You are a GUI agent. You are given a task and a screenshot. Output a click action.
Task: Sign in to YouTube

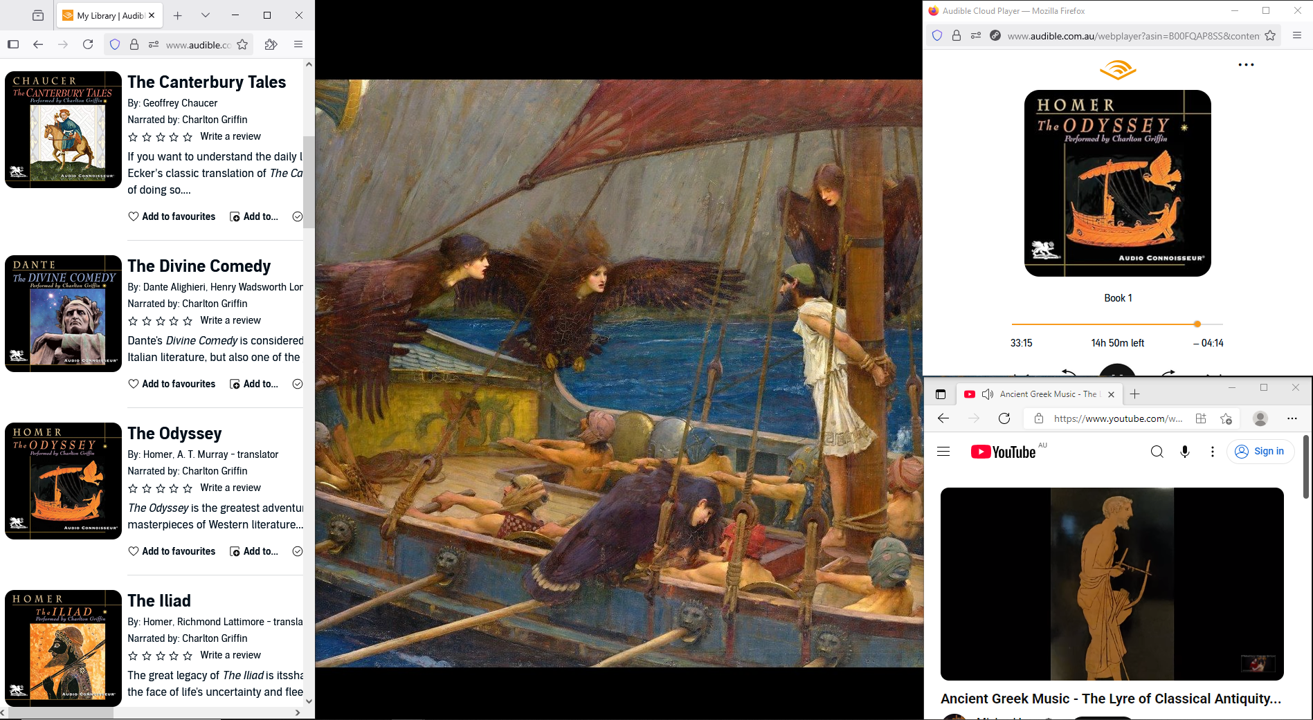[1260, 452]
